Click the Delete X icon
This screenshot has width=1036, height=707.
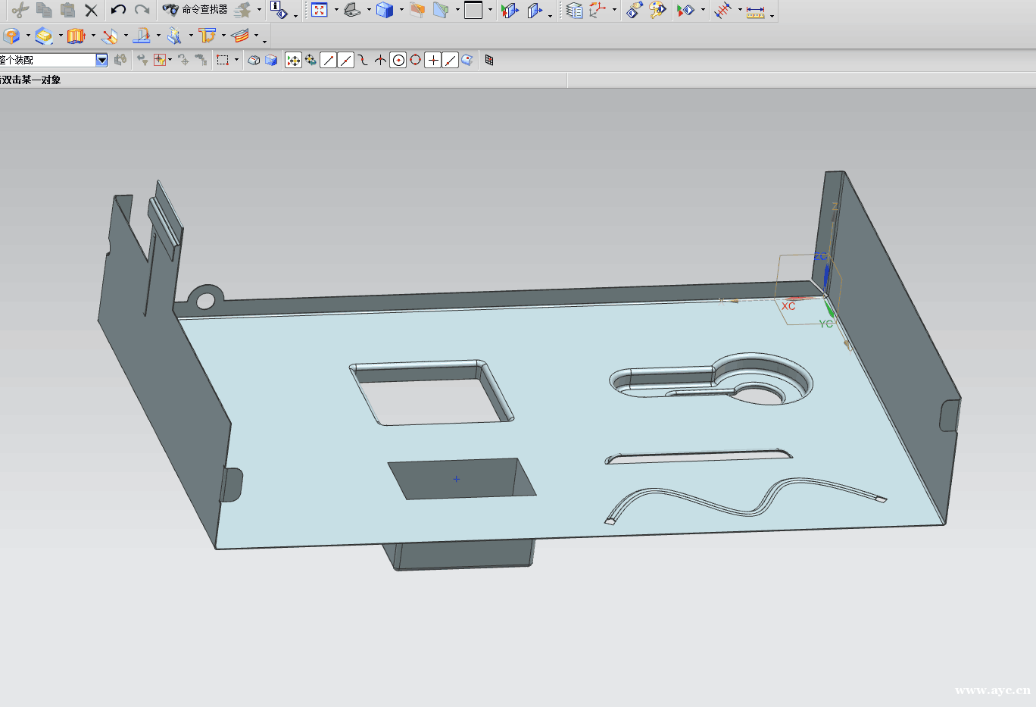(91, 10)
